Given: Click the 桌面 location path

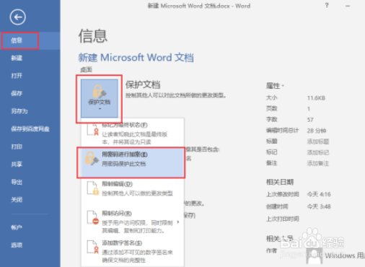Looking at the screenshot, I should pos(86,70).
